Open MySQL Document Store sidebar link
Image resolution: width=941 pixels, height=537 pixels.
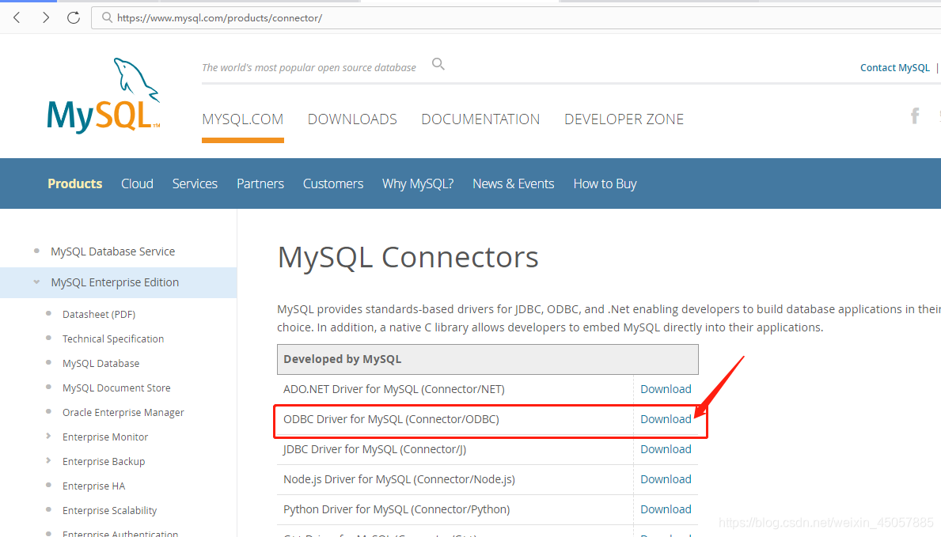pos(116,388)
